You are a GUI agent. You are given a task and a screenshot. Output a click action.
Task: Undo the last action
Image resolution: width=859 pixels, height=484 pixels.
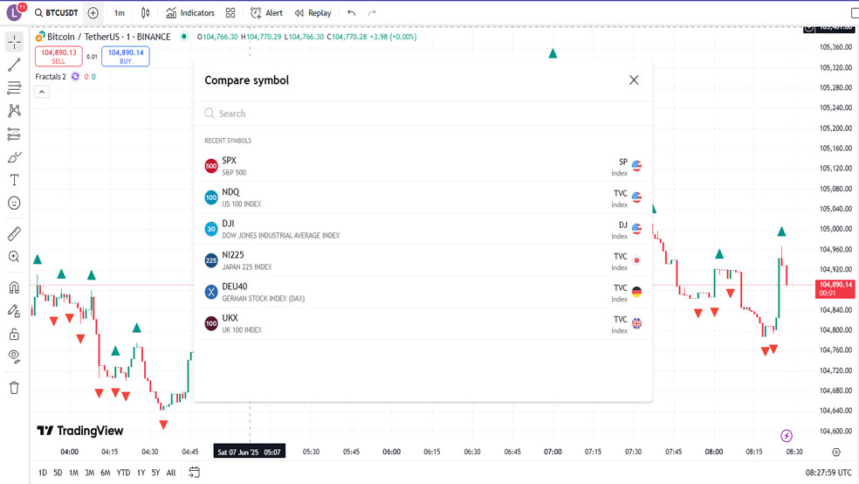(352, 12)
